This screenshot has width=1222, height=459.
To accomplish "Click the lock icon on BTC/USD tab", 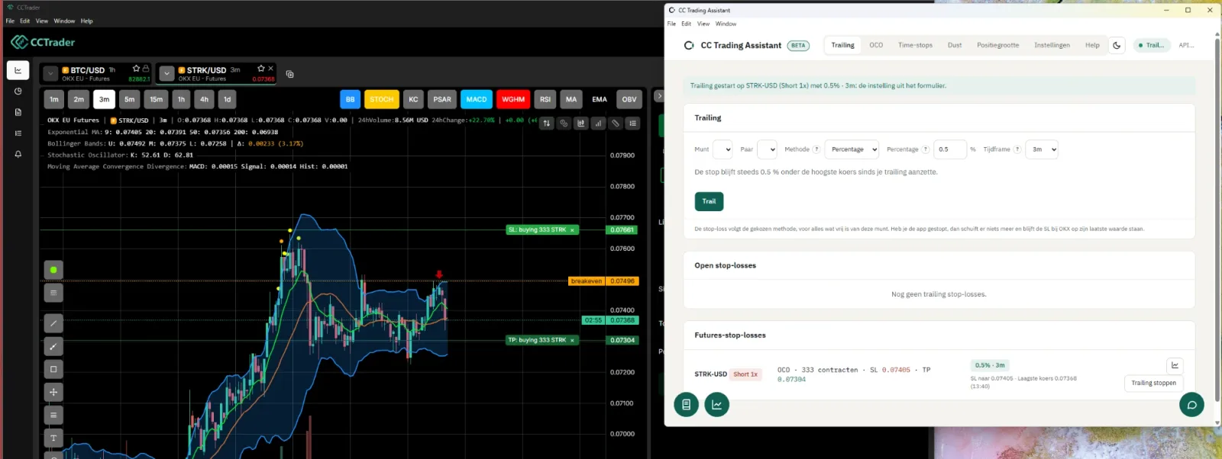I will [146, 69].
